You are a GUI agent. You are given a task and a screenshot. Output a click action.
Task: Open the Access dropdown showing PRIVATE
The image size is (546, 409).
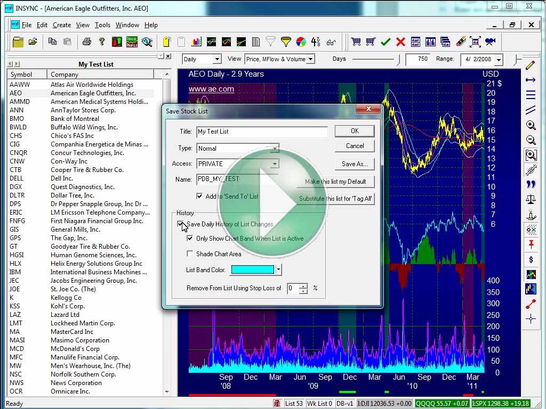tap(275, 163)
